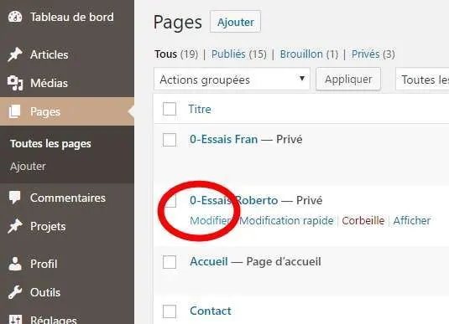Expand the Toutes les dates filter dropdown
The width and height of the screenshot is (449, 324).
(x=422, y=80)
